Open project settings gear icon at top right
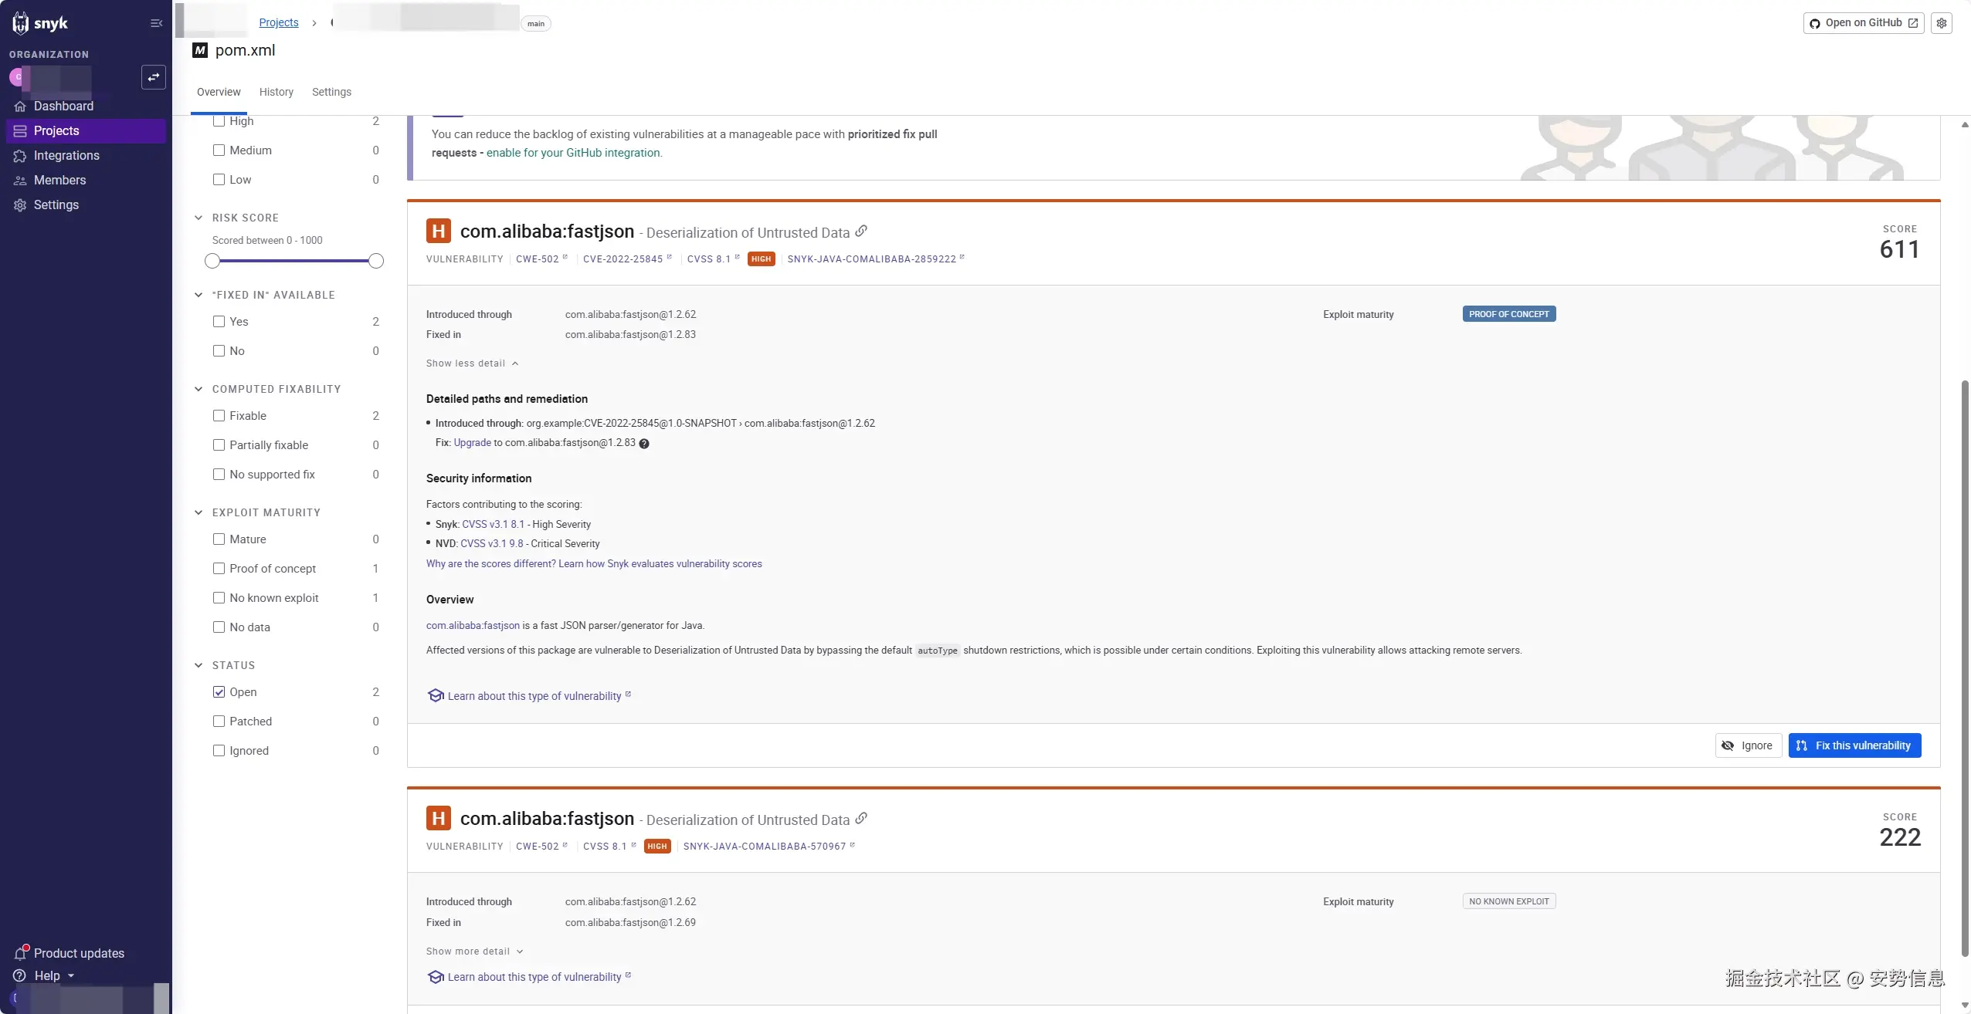This screenshot has width=1971, height=1014. (x=1941, y=23)
